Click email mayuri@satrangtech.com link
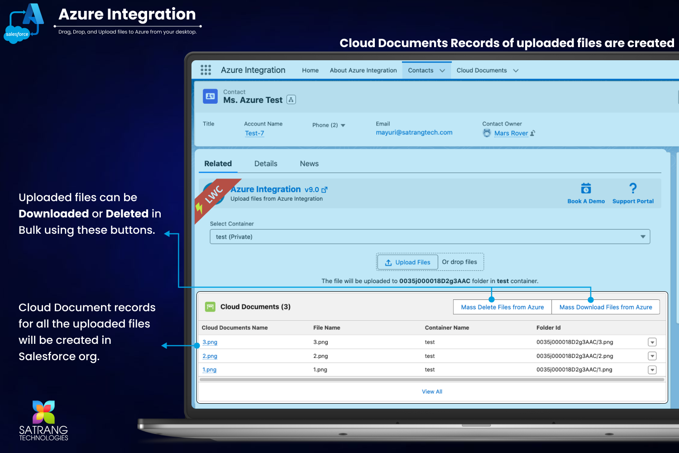 [414, 132]
